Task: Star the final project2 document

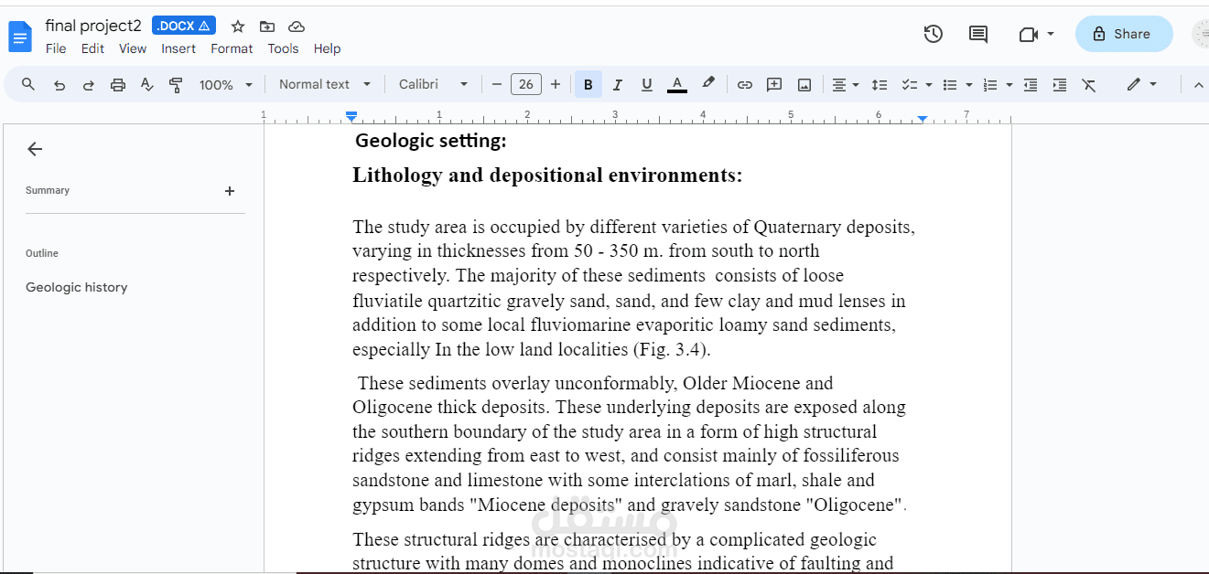Action: pyautogui.click(x=238, y=27)
